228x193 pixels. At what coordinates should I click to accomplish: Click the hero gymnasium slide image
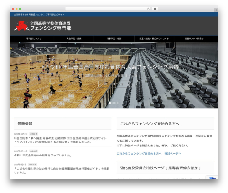click(x=114, y=75)
